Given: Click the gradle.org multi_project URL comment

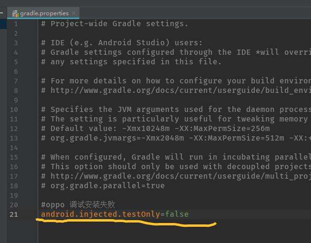Looking at the screenshot, I should (176, 176).
